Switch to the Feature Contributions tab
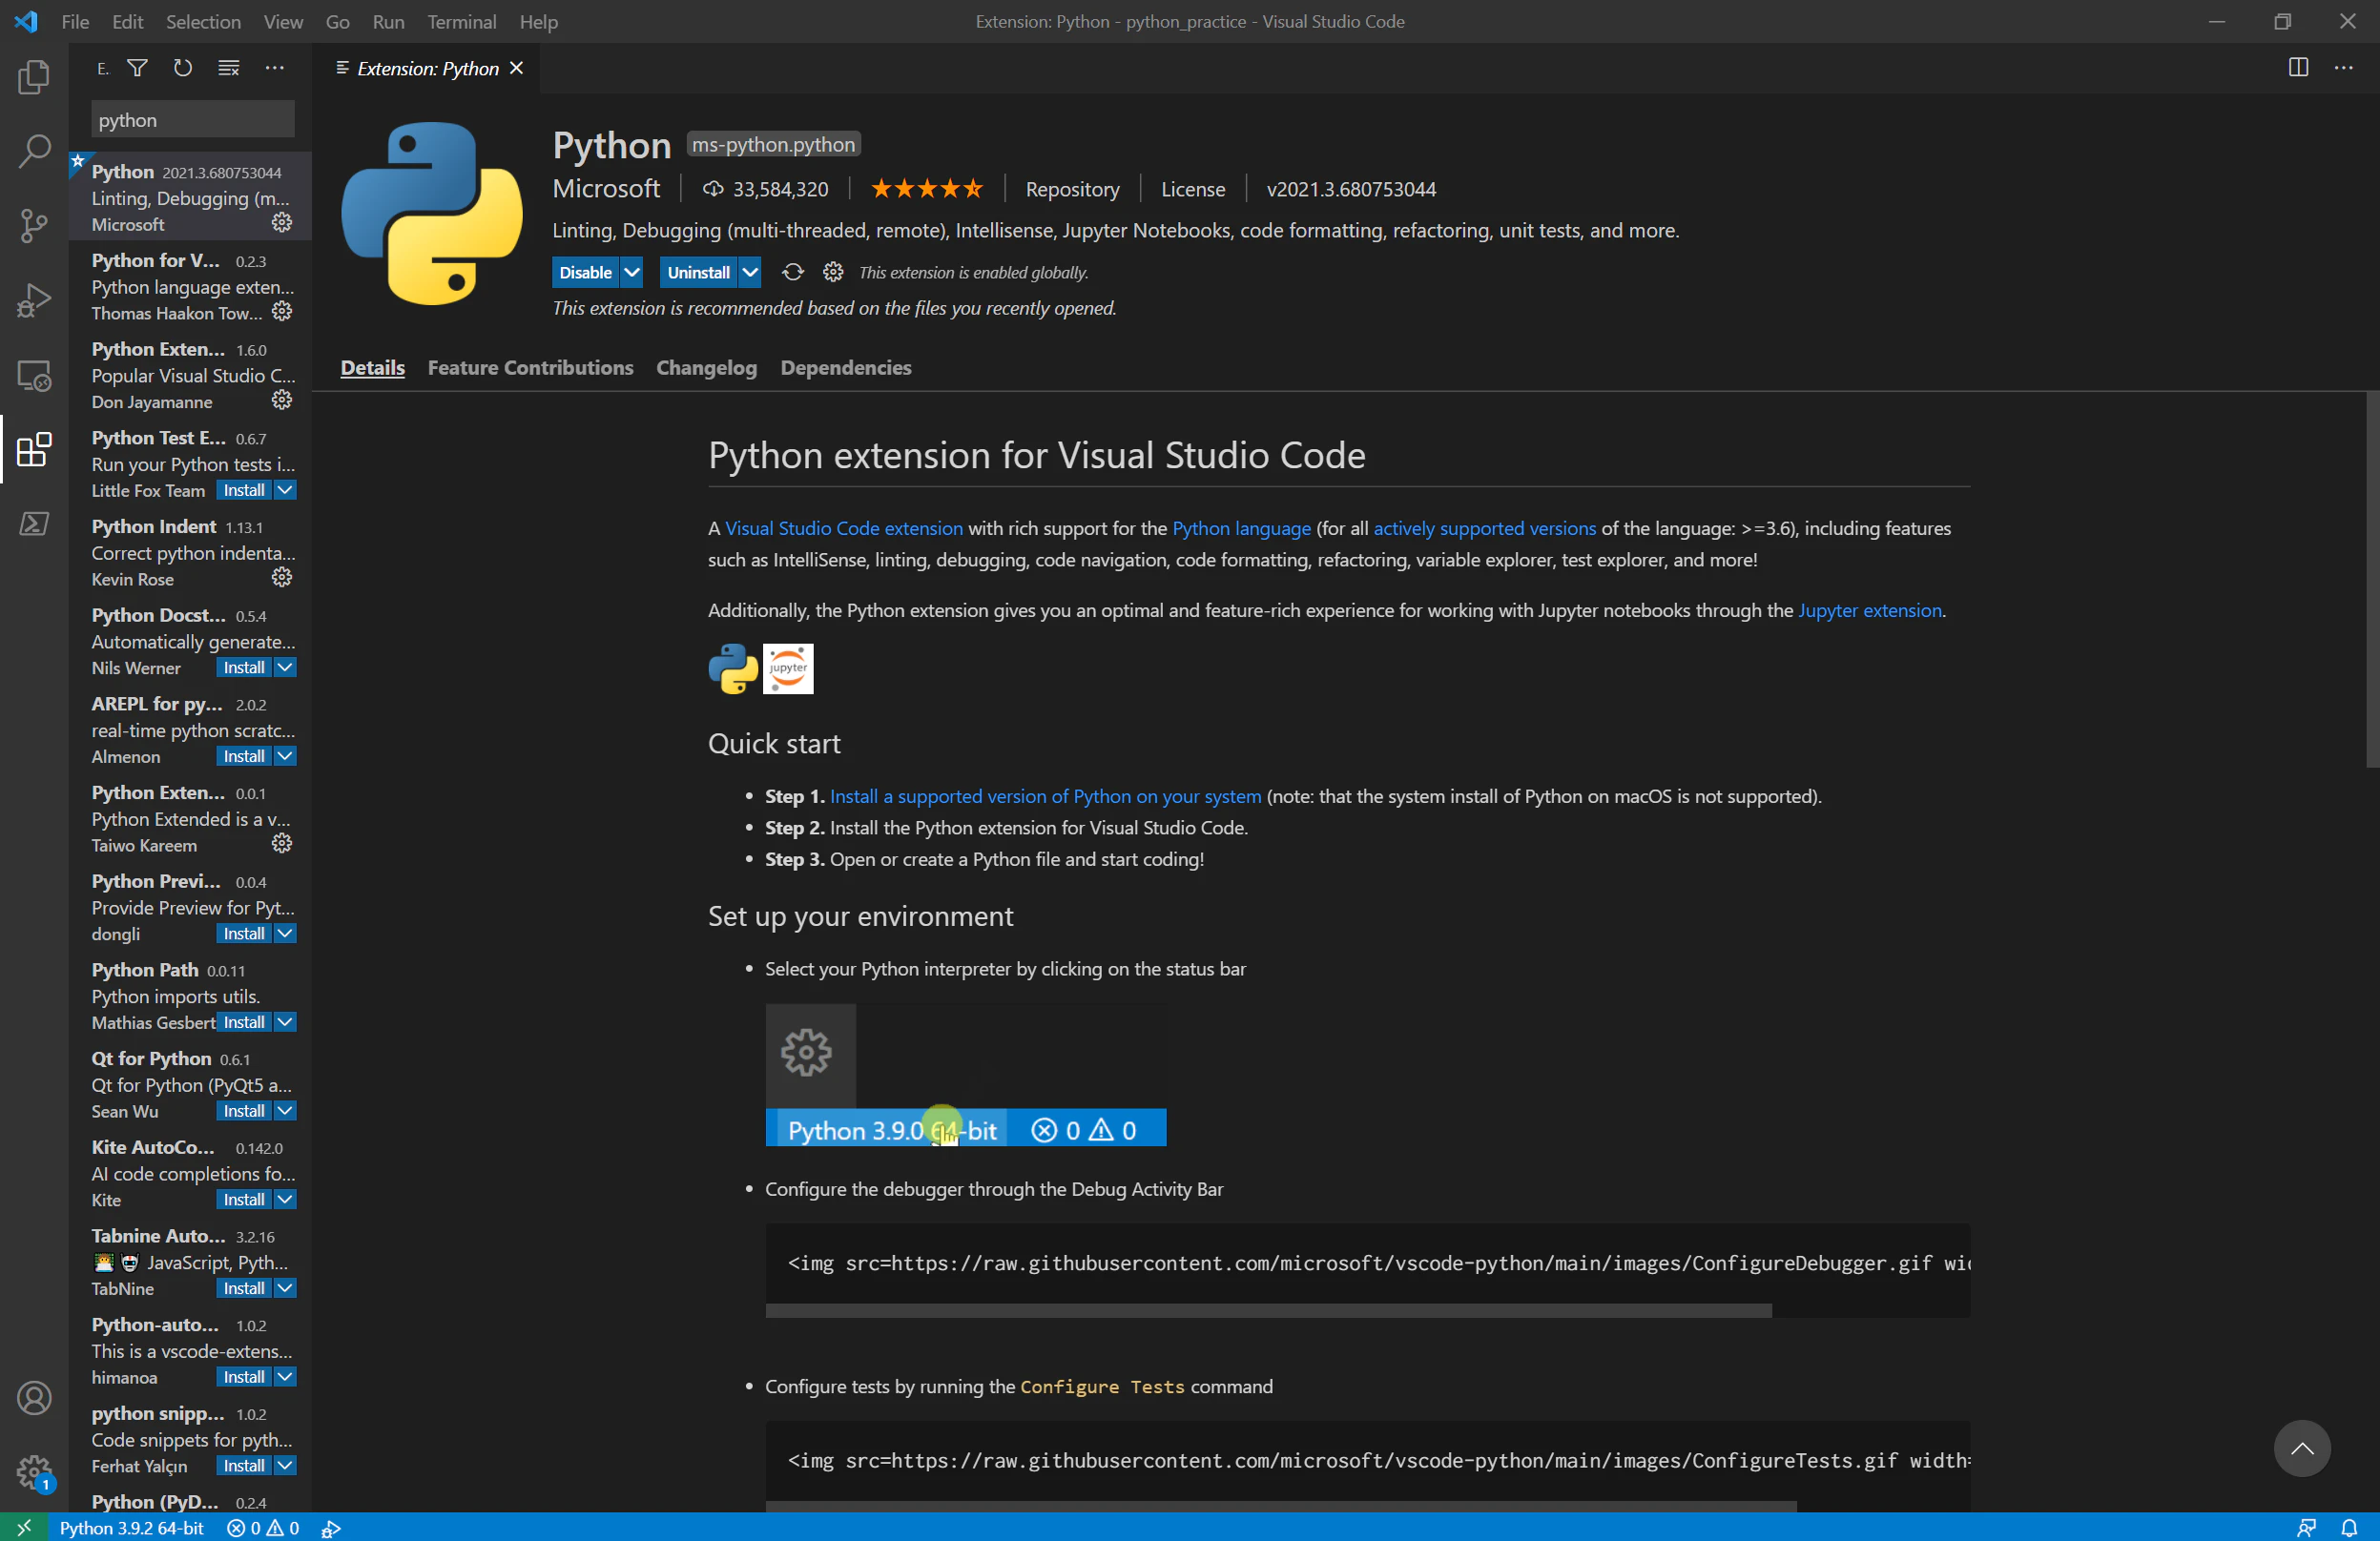 [530, 368]
